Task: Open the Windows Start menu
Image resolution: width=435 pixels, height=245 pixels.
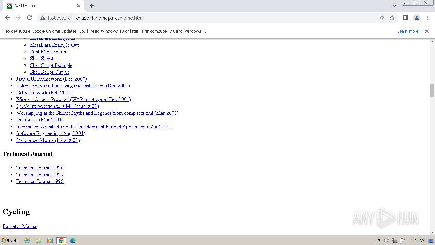Action: click(9, 240)
